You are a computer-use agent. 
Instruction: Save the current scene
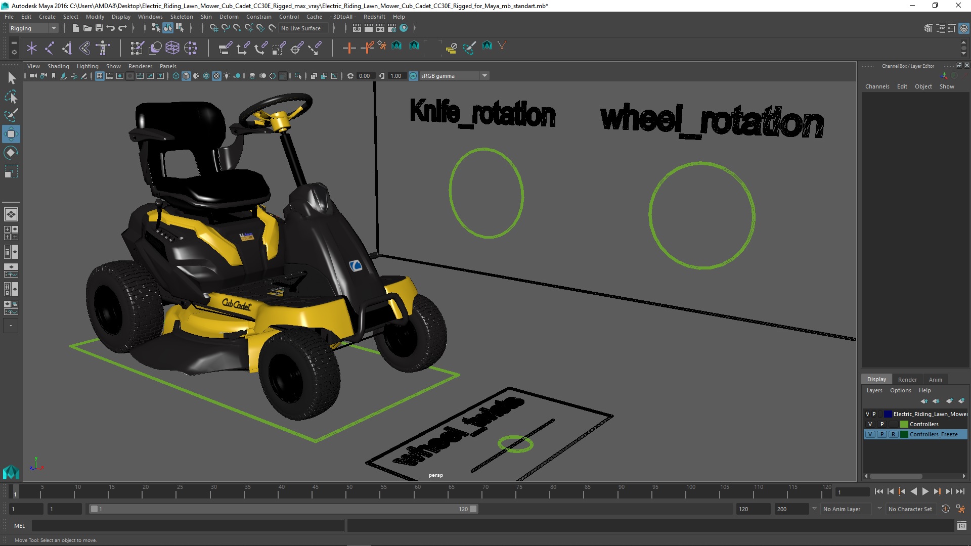(x=99, y=28)
